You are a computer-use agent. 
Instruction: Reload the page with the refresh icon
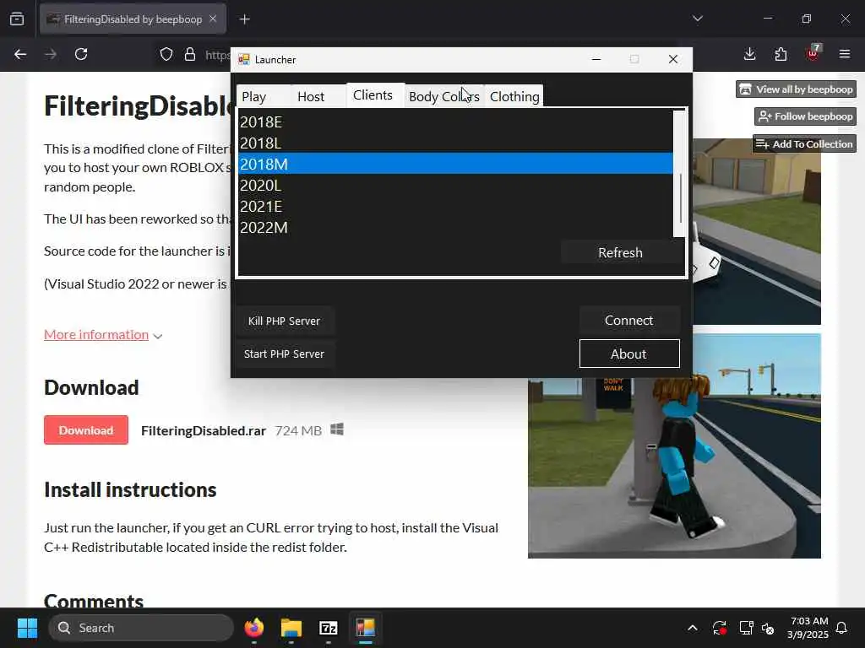pyautogui.click(x=81, y=54)
